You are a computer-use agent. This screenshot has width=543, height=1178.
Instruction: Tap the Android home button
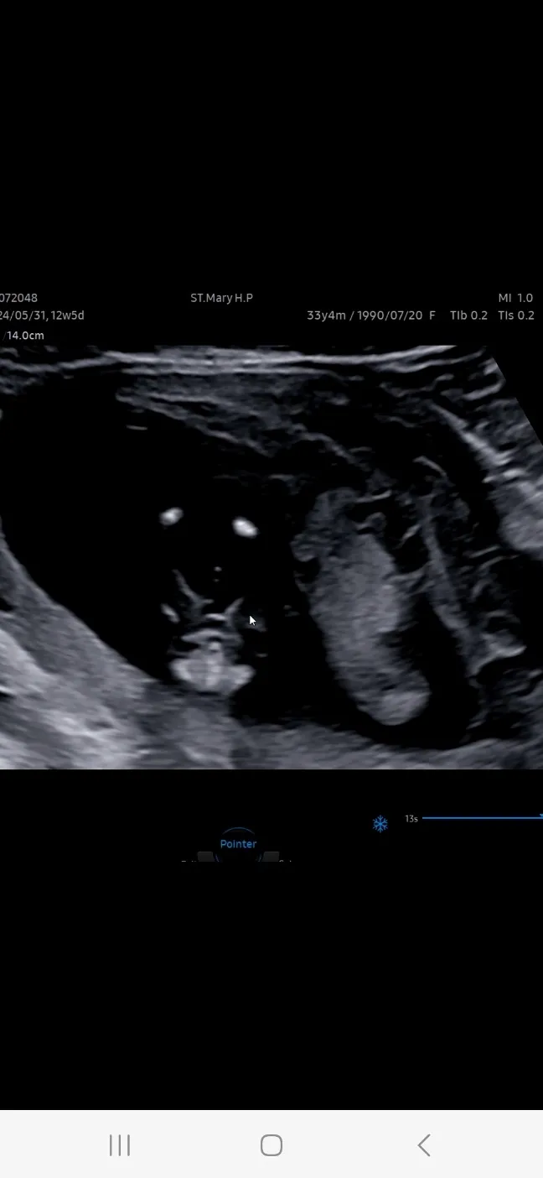[271, 1145]
